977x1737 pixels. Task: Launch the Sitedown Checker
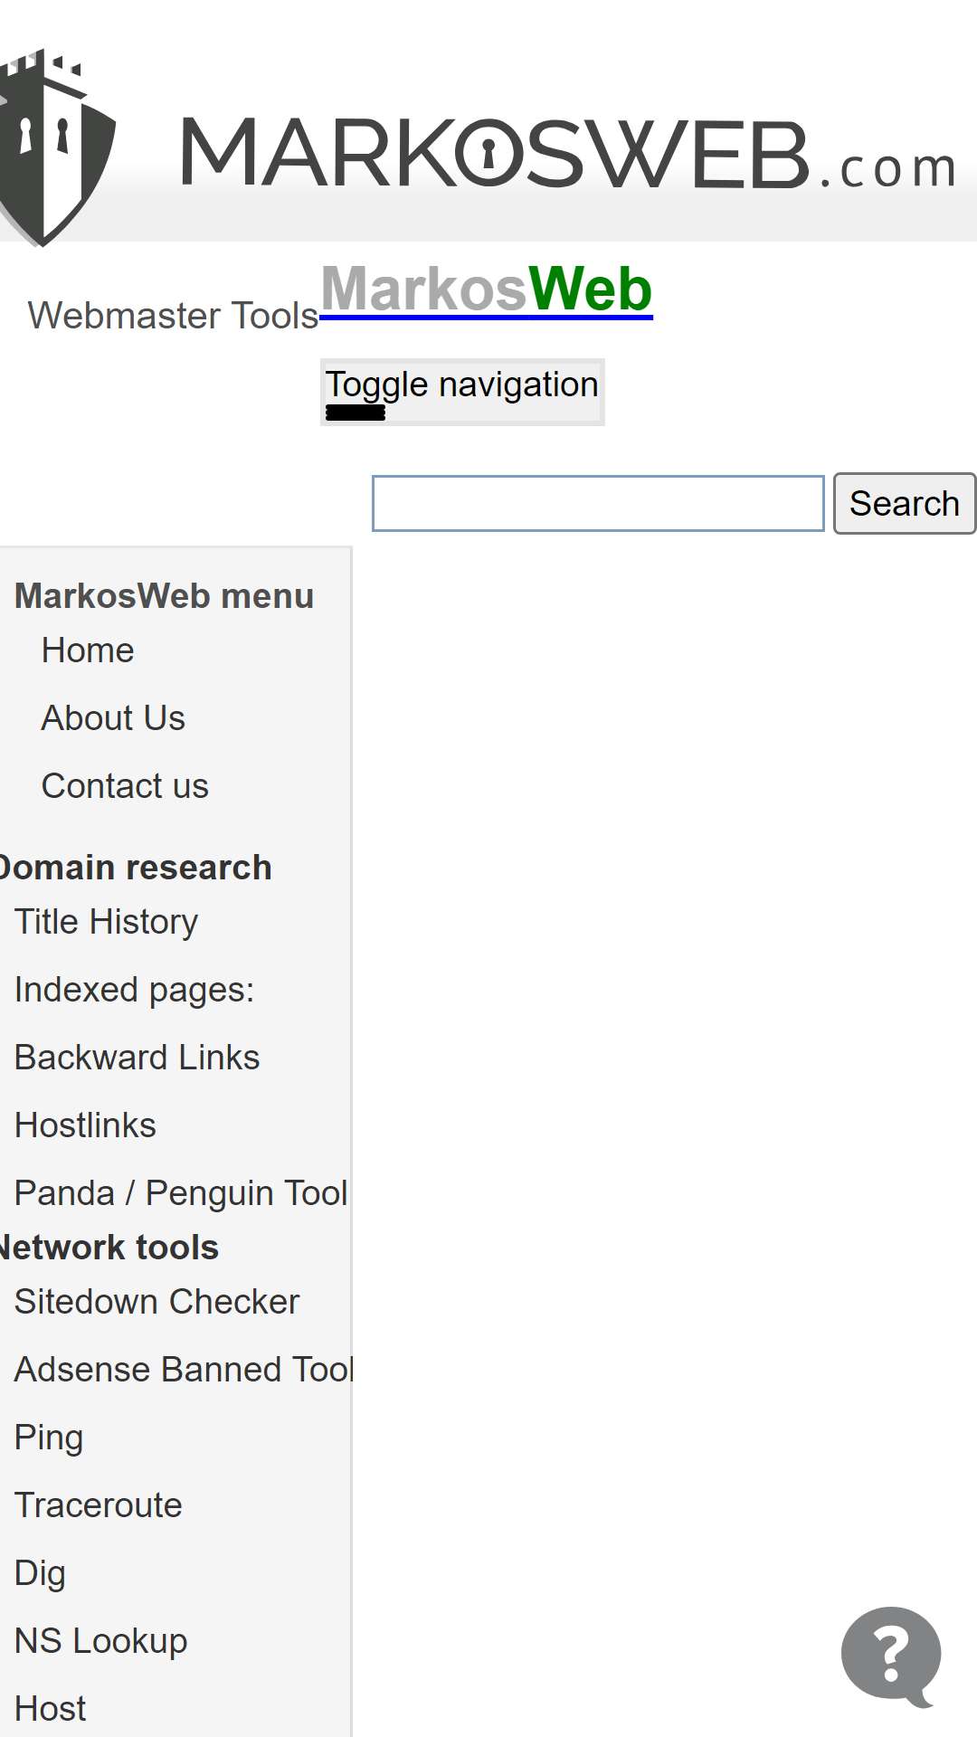tap(157, 1302)
